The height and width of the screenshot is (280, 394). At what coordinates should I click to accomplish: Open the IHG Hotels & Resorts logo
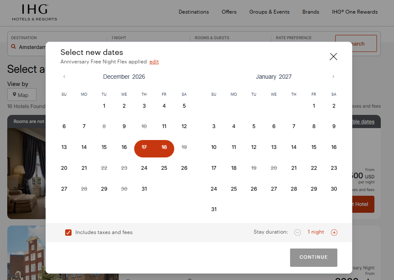pos(35,13)
